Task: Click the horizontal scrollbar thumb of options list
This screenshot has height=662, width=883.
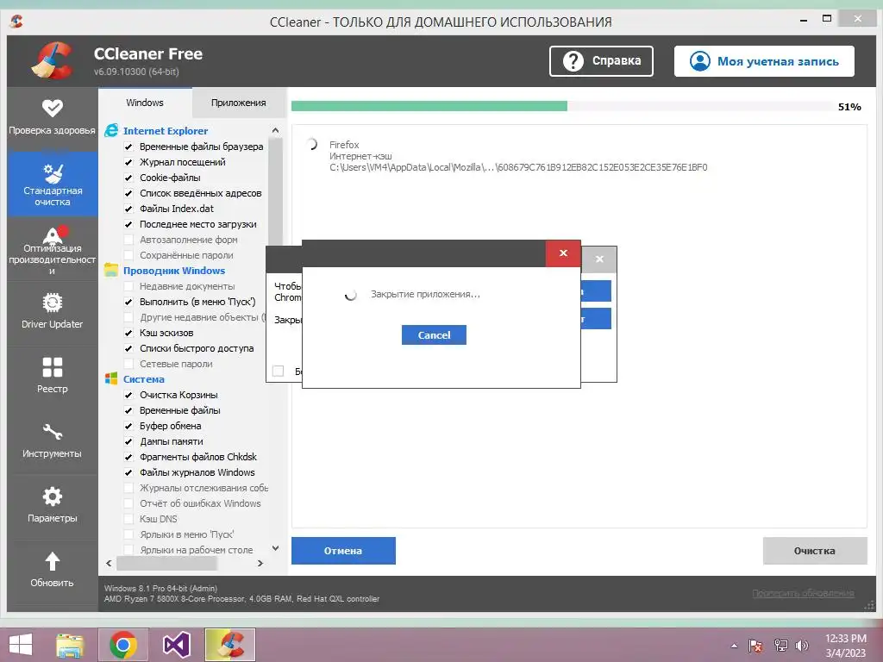Action: [166, 563]
